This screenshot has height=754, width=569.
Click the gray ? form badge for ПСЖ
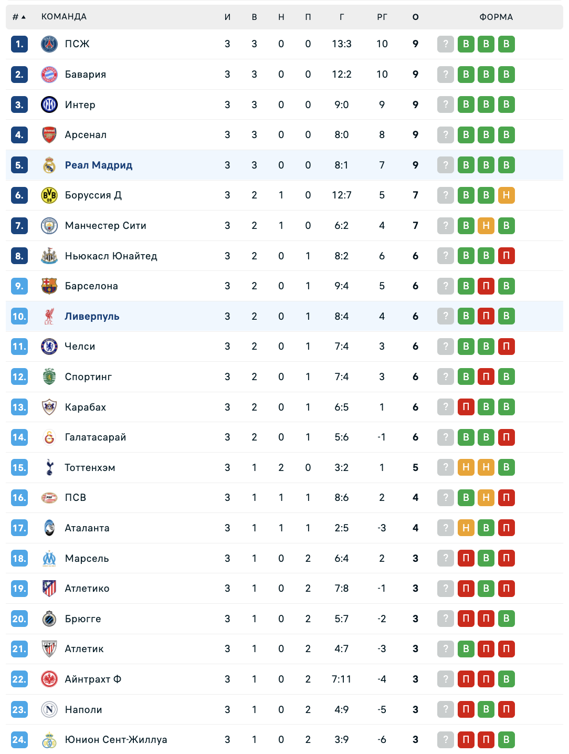coord(446,44)
